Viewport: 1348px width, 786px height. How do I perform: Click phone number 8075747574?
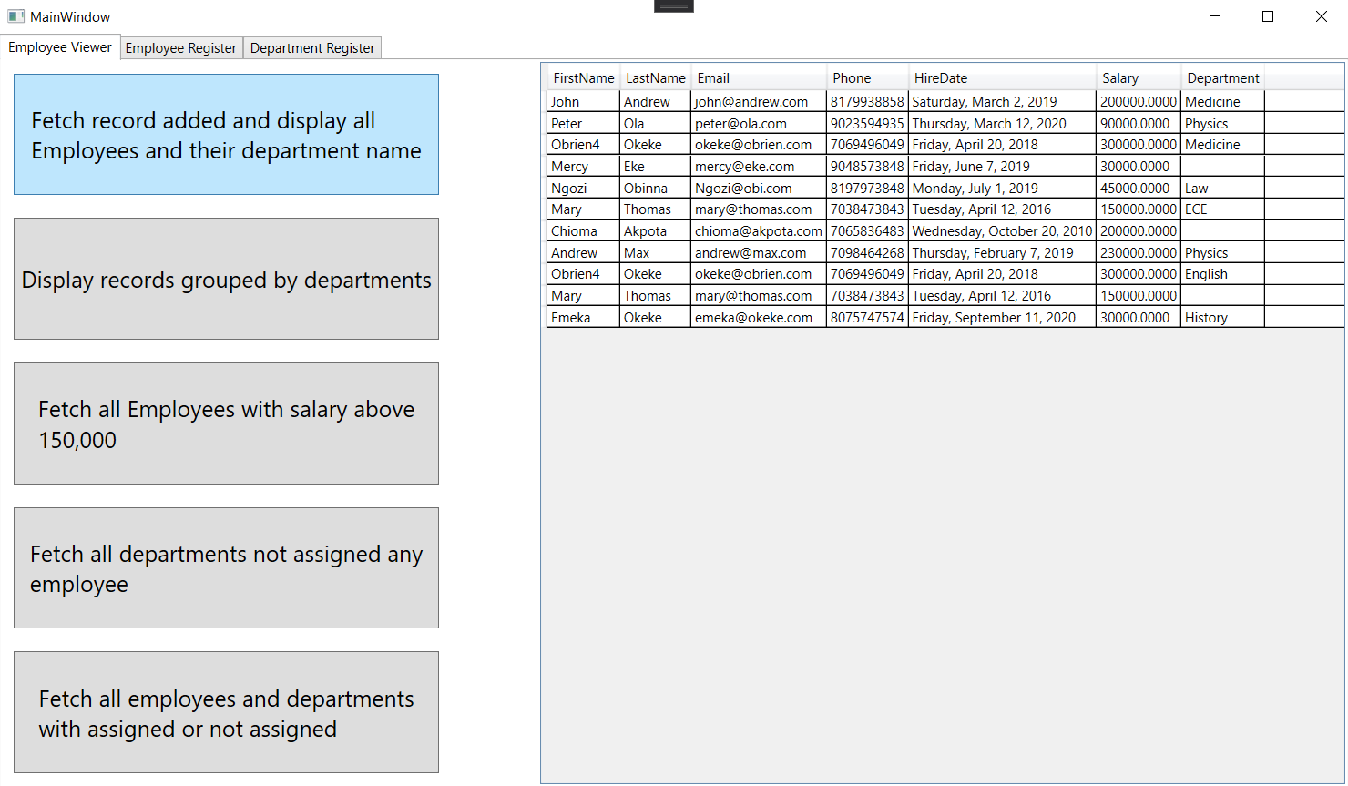(x=867, y=318)
